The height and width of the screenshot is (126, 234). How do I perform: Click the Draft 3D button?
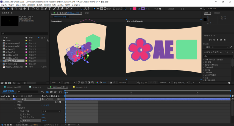click(x=142, y=82)
